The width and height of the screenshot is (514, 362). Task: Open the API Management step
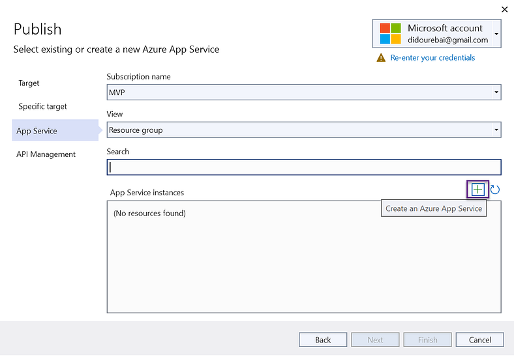(x=46, y=154)
